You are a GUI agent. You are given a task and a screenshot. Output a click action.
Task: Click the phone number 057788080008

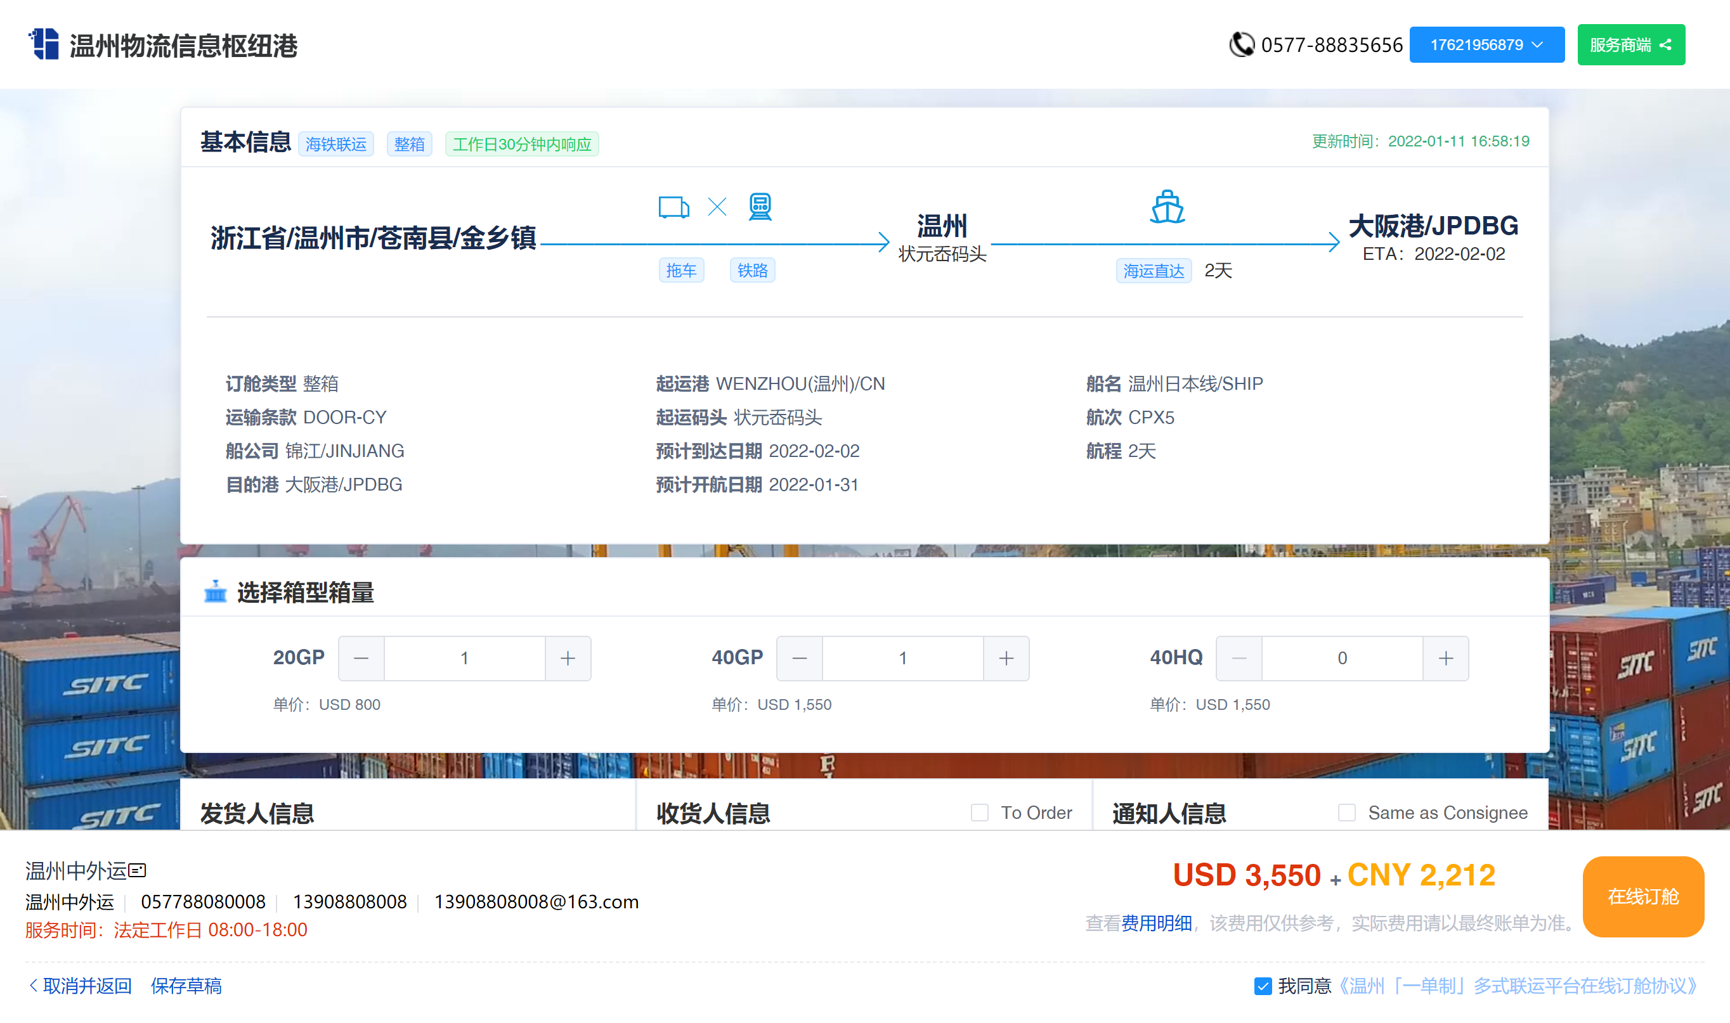[203, 902]
